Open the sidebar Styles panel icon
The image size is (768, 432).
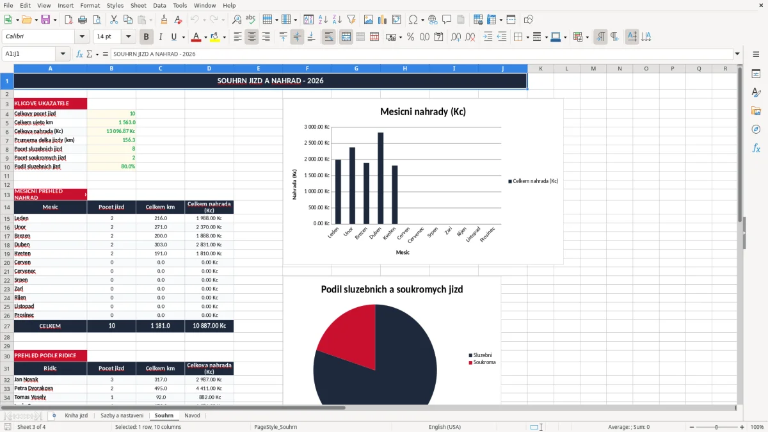[x=756, y=93]
